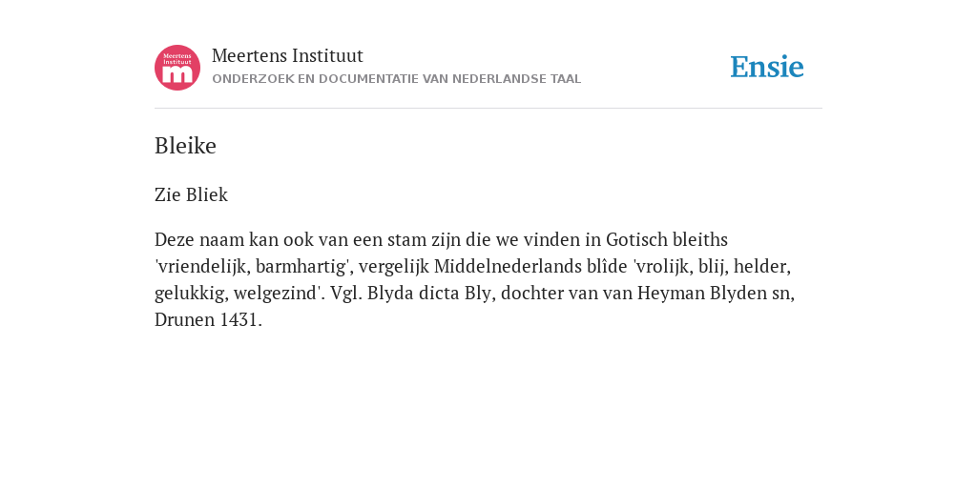Click the Bleike heading
The height and width of the screenshot is (488, 977).
(185, 146)
